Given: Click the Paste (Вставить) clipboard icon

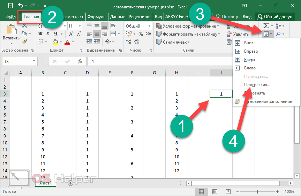Looking at the screenshot, I should pos(11,31).
